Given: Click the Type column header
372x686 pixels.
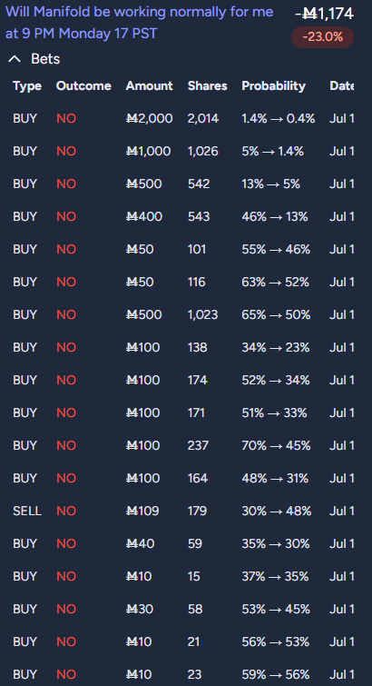Looking at the screenshot, I should click(27, 85).
